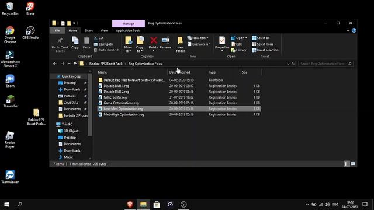374x210 pixels.
Task: Open the Application Tools tab
Action: pos(128,30)
